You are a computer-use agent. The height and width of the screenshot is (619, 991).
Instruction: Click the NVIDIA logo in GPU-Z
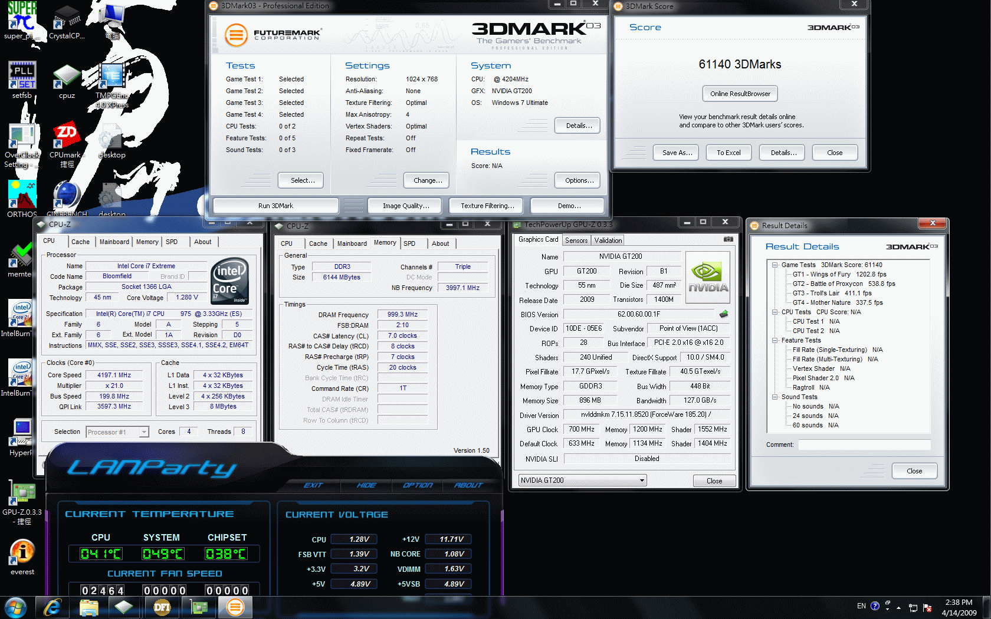[x=708, y=277]
